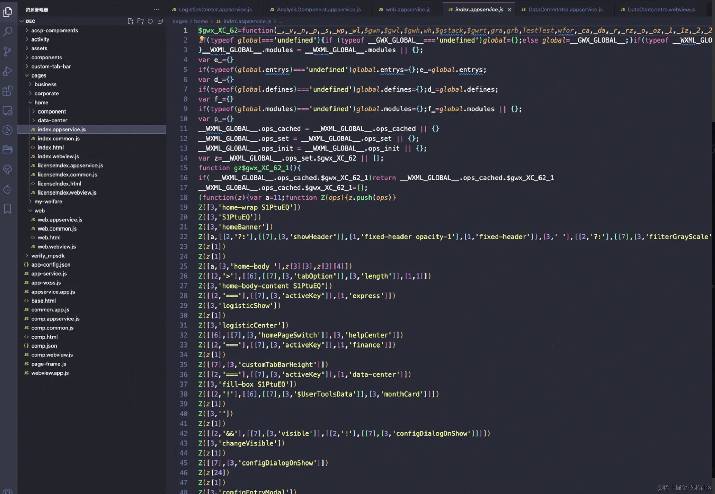Close the index.appservice.js tab
Screen dimensions: 715x494
click(x=509, y=10)
